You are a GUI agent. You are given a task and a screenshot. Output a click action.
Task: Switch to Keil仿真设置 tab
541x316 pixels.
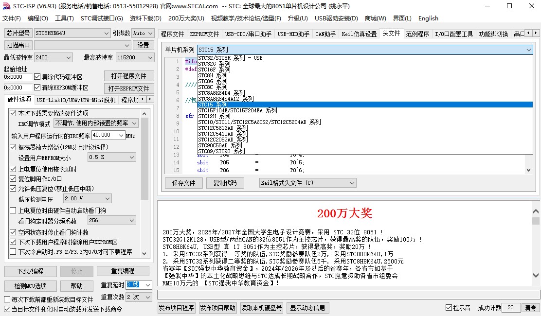(359, 34)
